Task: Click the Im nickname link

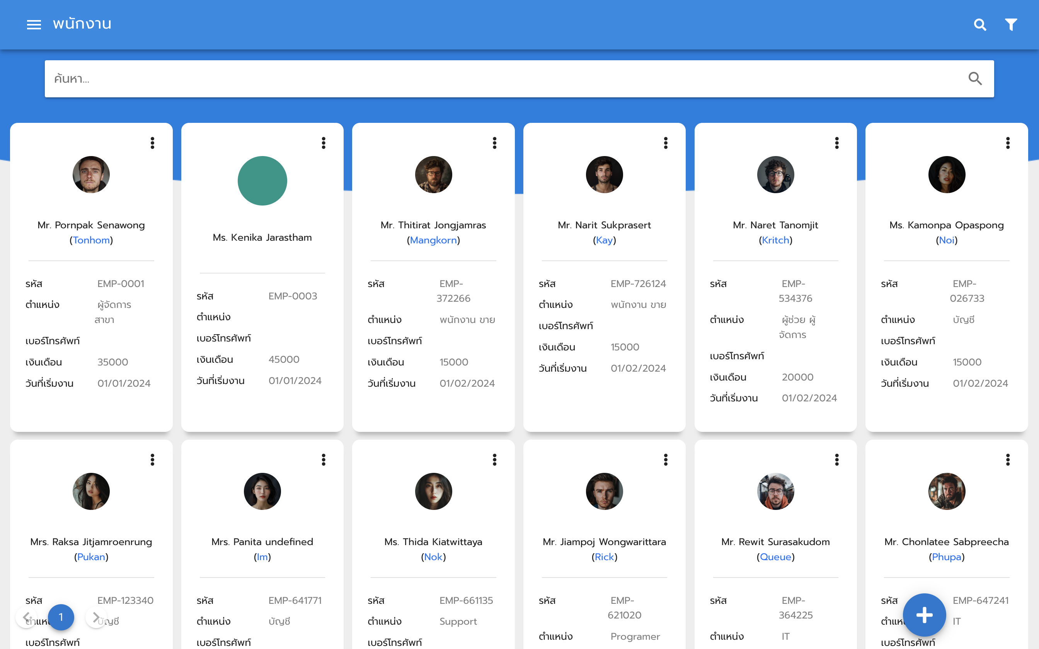Action: click(x=262, y=557)
